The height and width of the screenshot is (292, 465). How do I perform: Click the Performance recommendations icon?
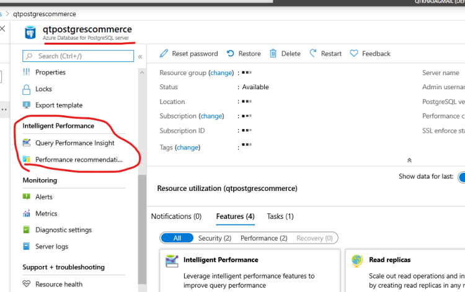pos(27,159)
